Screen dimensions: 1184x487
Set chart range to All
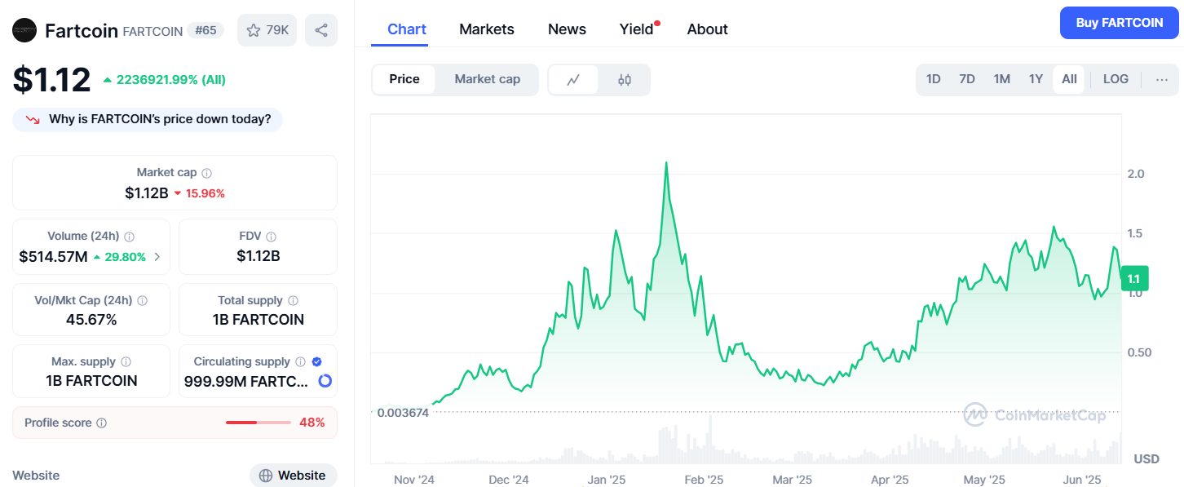tap(1069, 79)
